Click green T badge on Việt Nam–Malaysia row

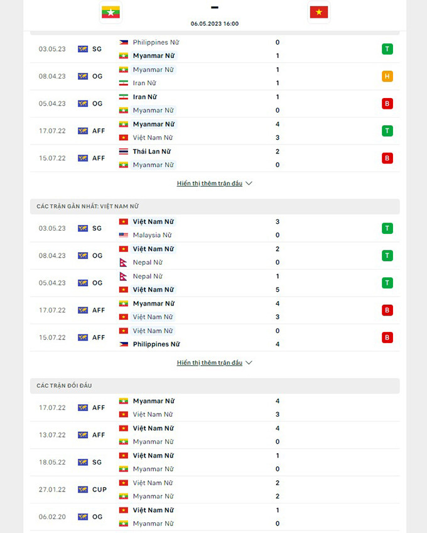[x=387, y=228]
